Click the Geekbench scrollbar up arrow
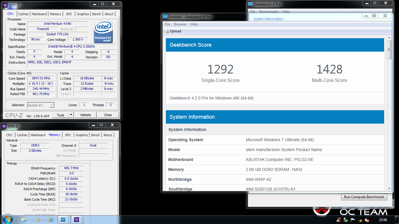This screenshot has height=224, width=399. 389,38
